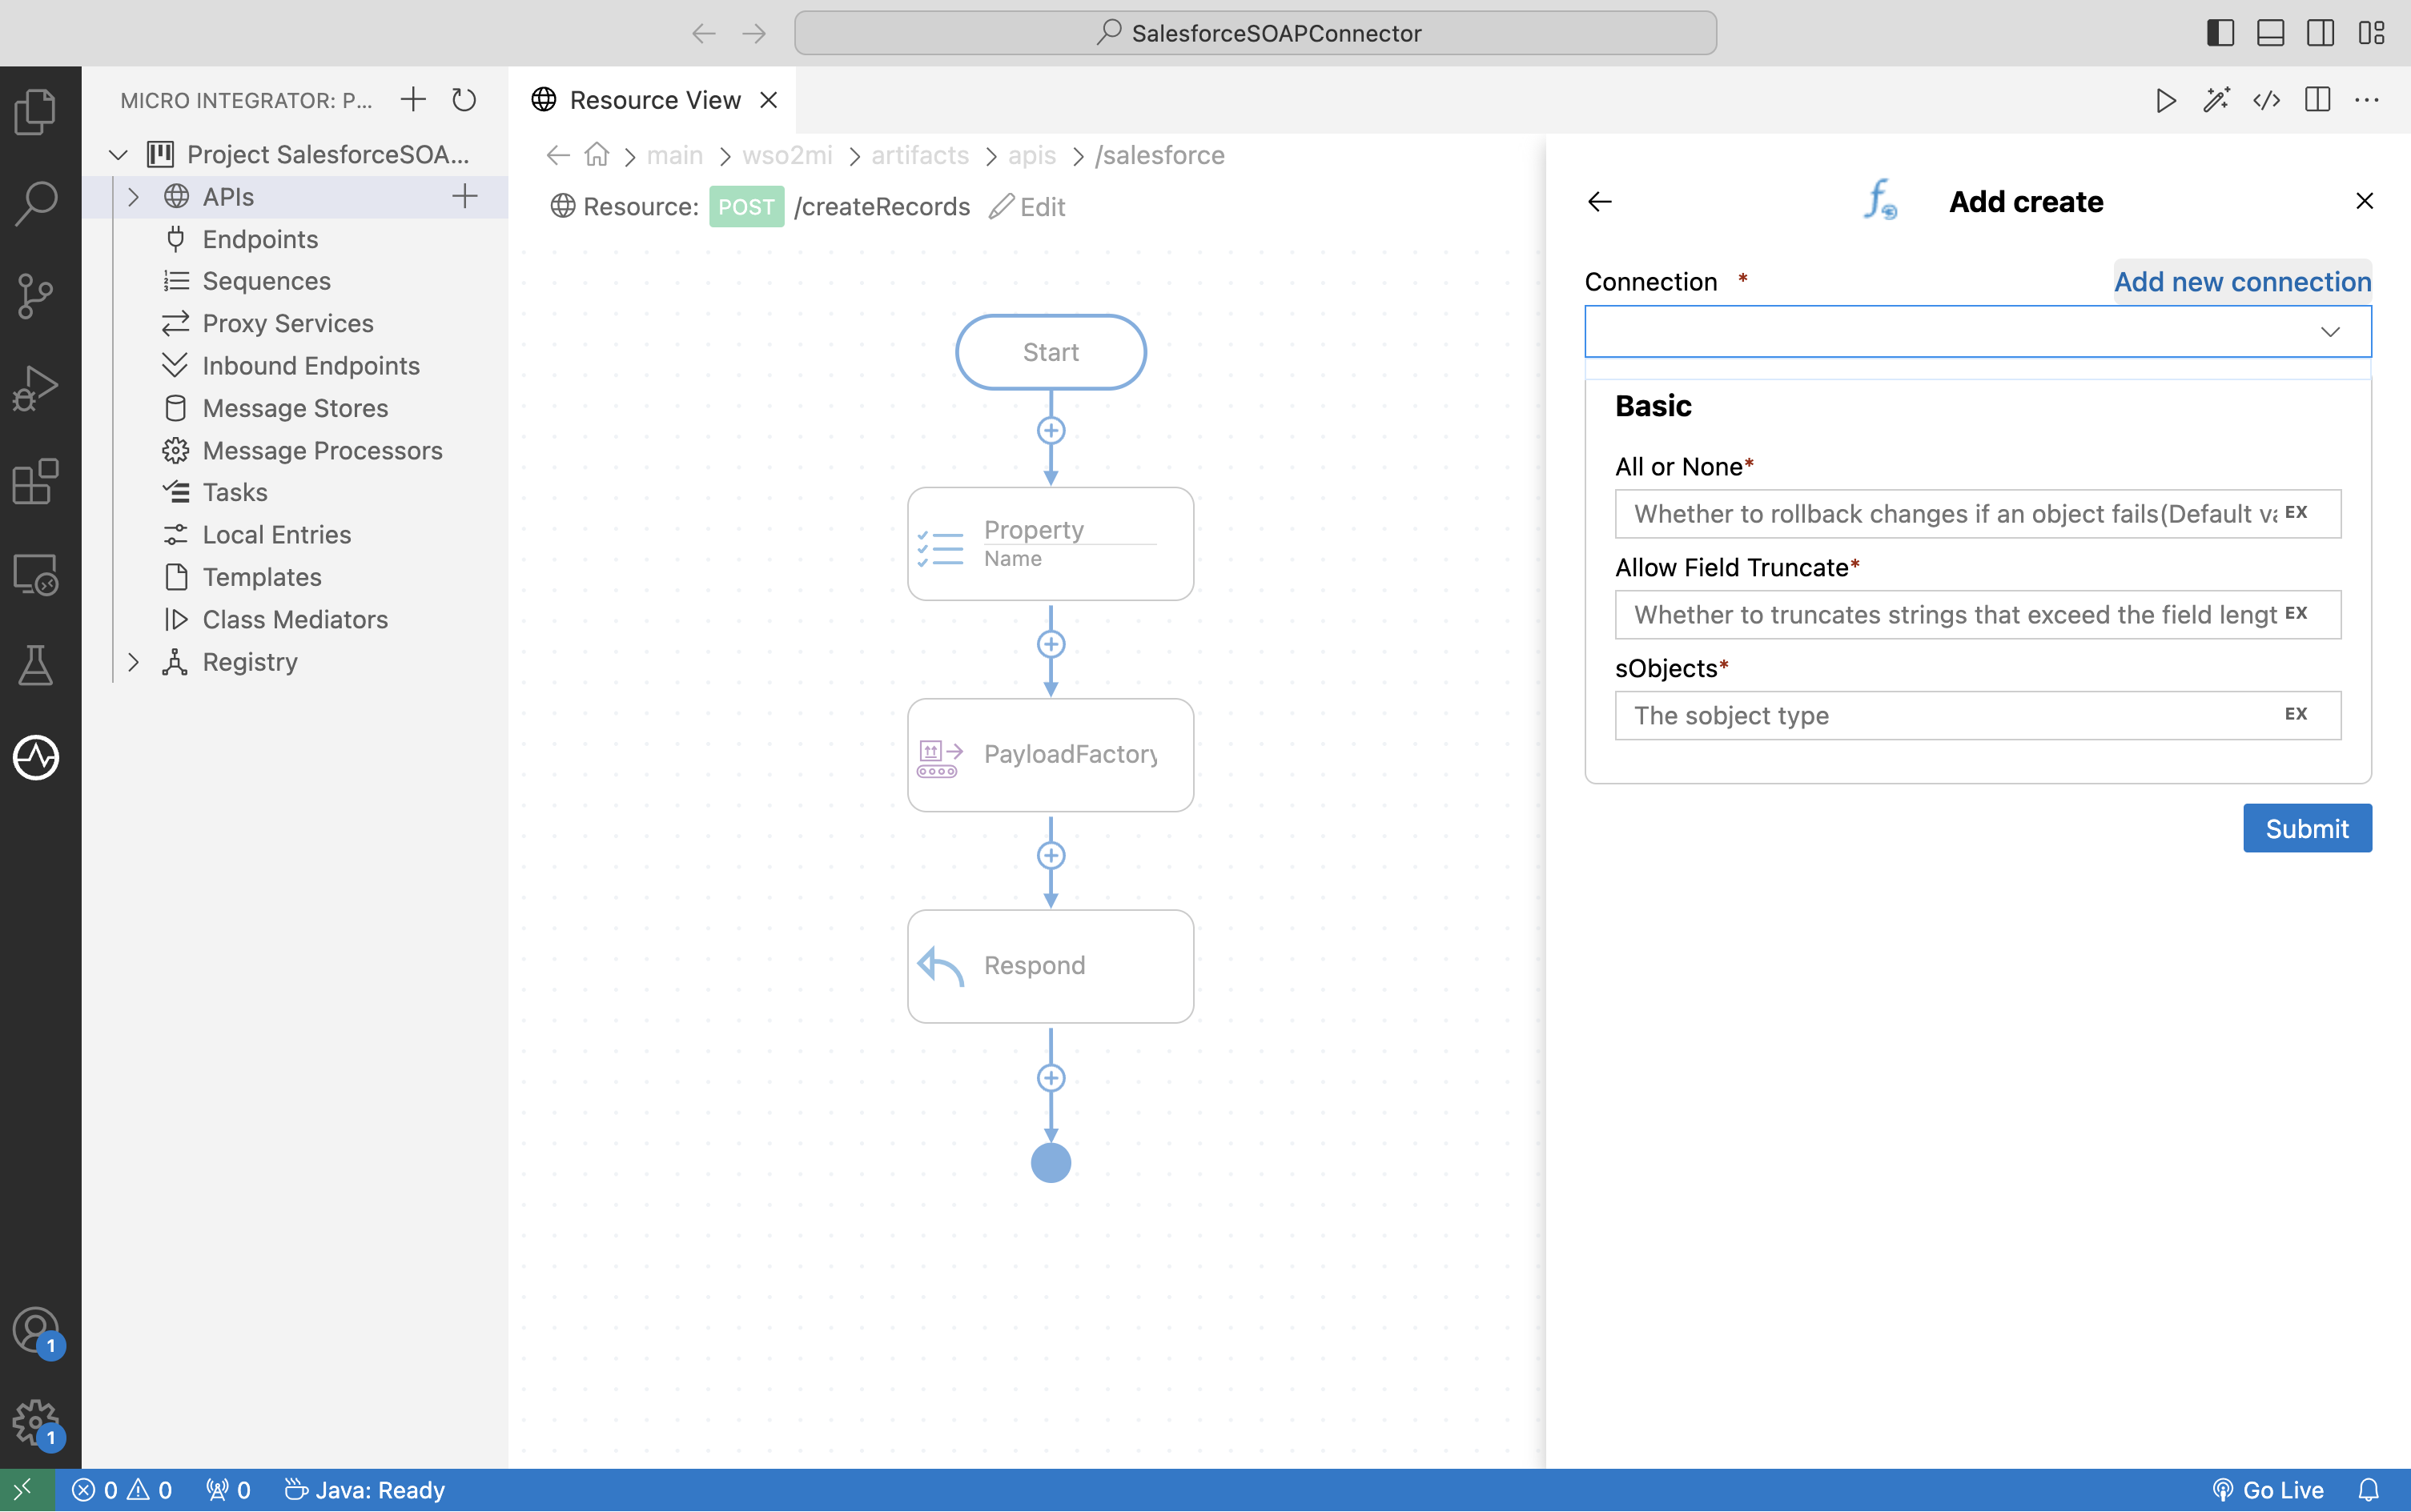Add a new API with plus icon
The image size is (2411, 1512).
point(464,196)
